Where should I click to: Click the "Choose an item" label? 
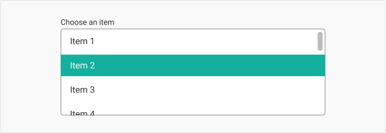point(88,23)
